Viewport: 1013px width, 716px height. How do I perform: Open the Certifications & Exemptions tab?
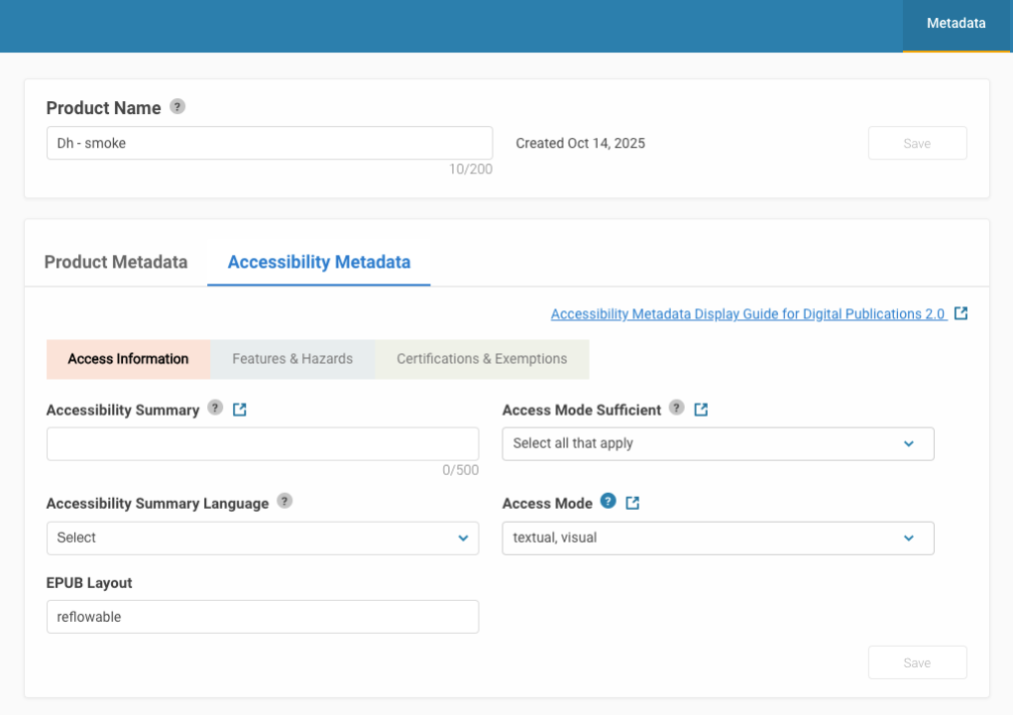tap(482, 359)
